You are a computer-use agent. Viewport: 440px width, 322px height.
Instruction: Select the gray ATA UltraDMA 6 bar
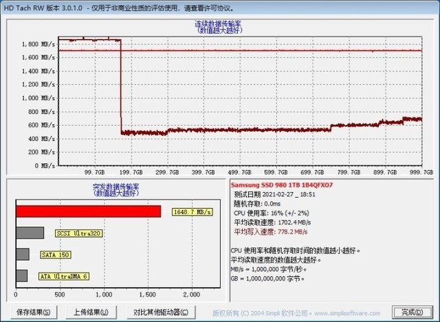point(22,276)
